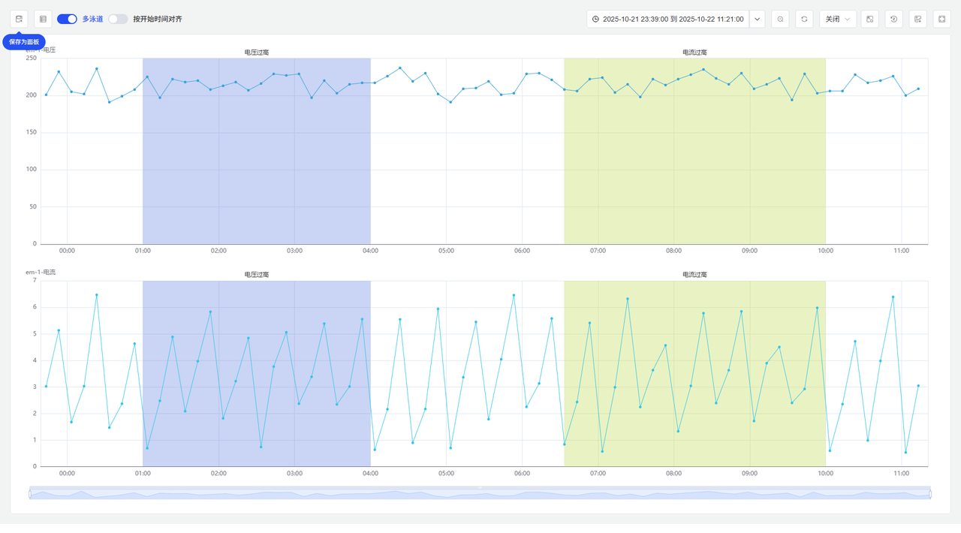Turn off the 多泳道 switch
961x533 pixels.
coord(67,19)
